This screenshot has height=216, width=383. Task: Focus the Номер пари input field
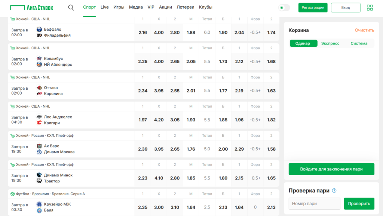click(x=314, y=204)
